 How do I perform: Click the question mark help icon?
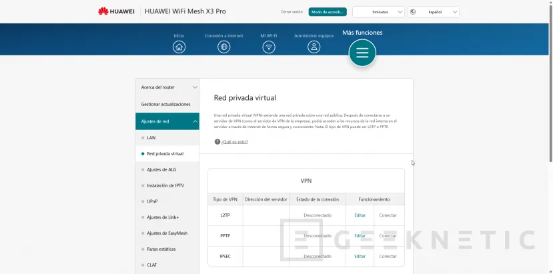pos(217,142)
